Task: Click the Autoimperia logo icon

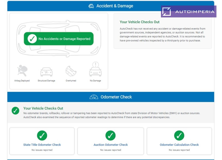Action: click(167, 11)
